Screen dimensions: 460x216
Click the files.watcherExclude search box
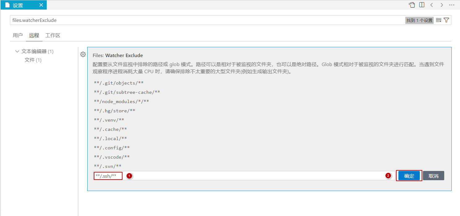click(x=207, y=20)
